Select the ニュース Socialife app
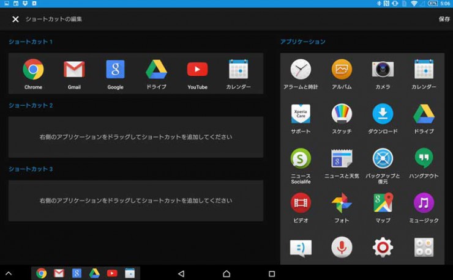This screenshot has width=453, height=280. pyautogui.click(x=301, y=158)
